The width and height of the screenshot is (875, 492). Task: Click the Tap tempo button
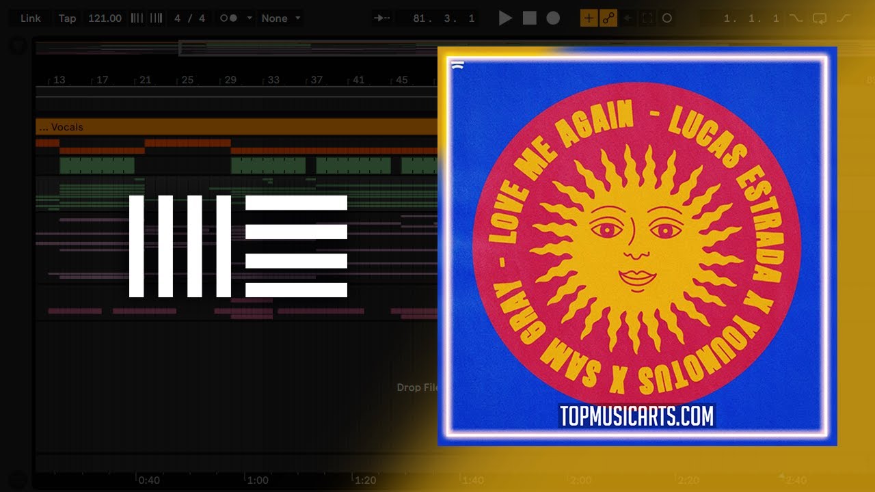(67, 18)
